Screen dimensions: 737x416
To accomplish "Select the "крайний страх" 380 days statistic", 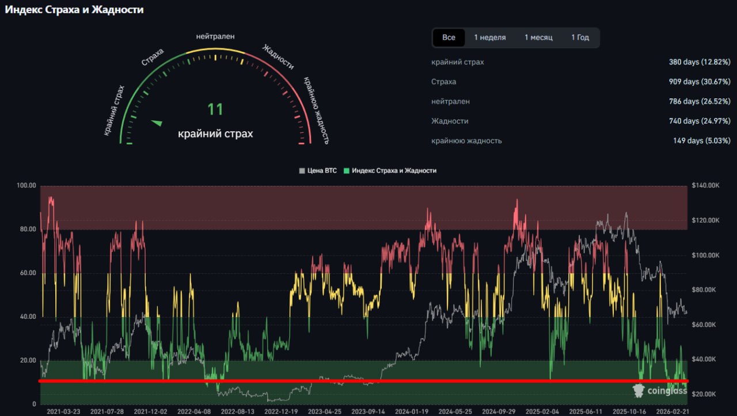I will (x=699, y=62).
